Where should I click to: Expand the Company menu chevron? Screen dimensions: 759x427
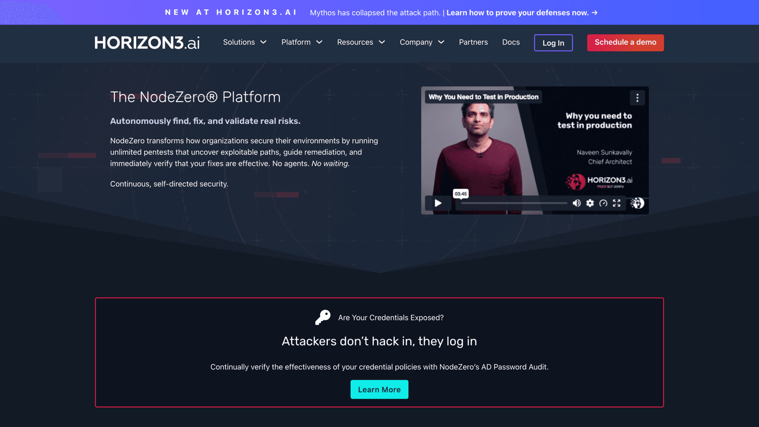441,42
